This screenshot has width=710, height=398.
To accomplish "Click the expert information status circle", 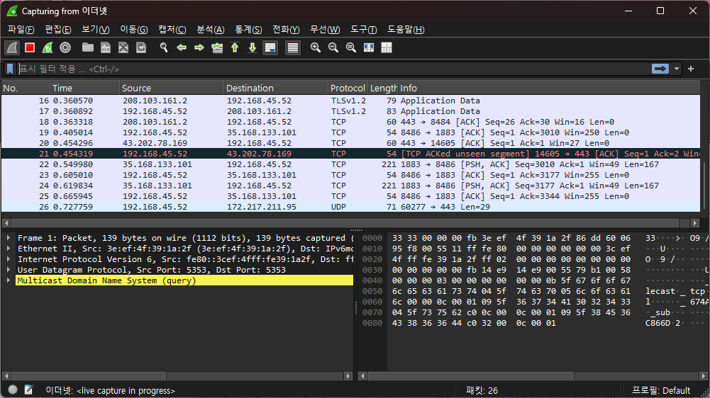I will [13, 390].
